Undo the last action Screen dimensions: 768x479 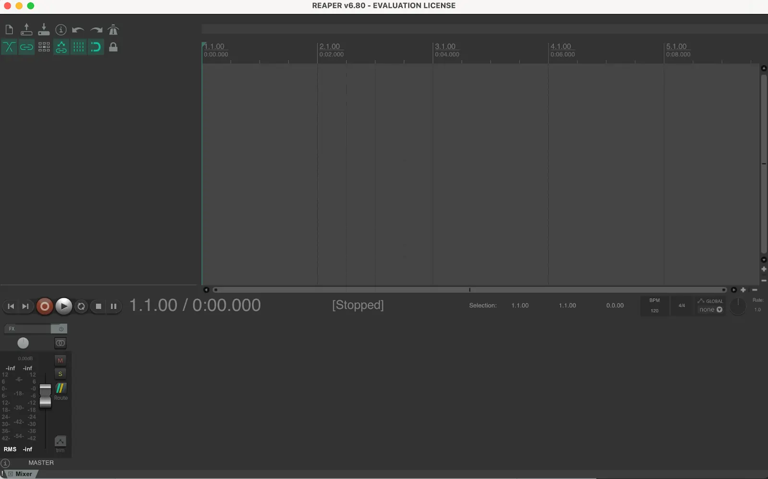(78, 29)
